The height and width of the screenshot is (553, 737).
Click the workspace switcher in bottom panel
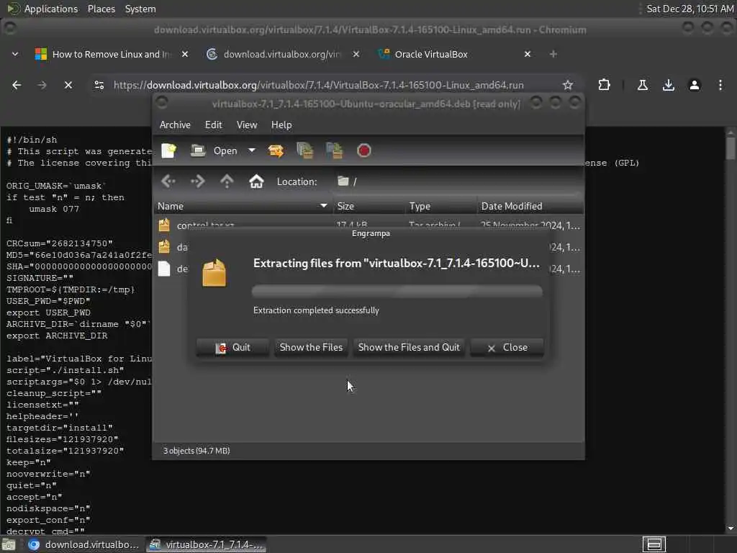pyautogui.click(x=654, y=544)
